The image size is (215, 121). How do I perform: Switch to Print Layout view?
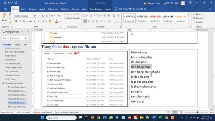pyautogui.click(x=175, y=112)
